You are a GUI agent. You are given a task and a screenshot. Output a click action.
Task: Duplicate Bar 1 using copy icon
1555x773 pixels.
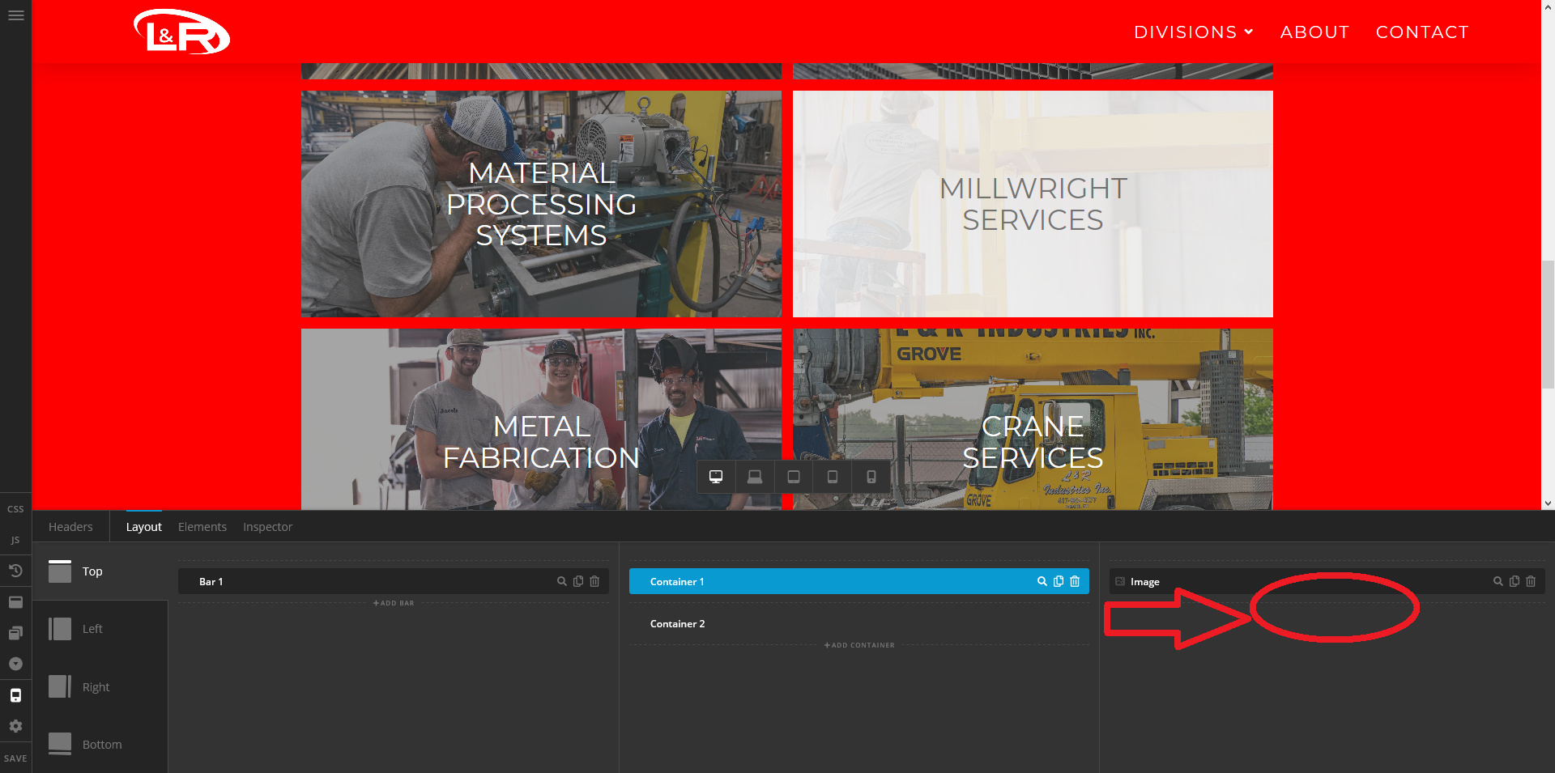click(578, 581)
